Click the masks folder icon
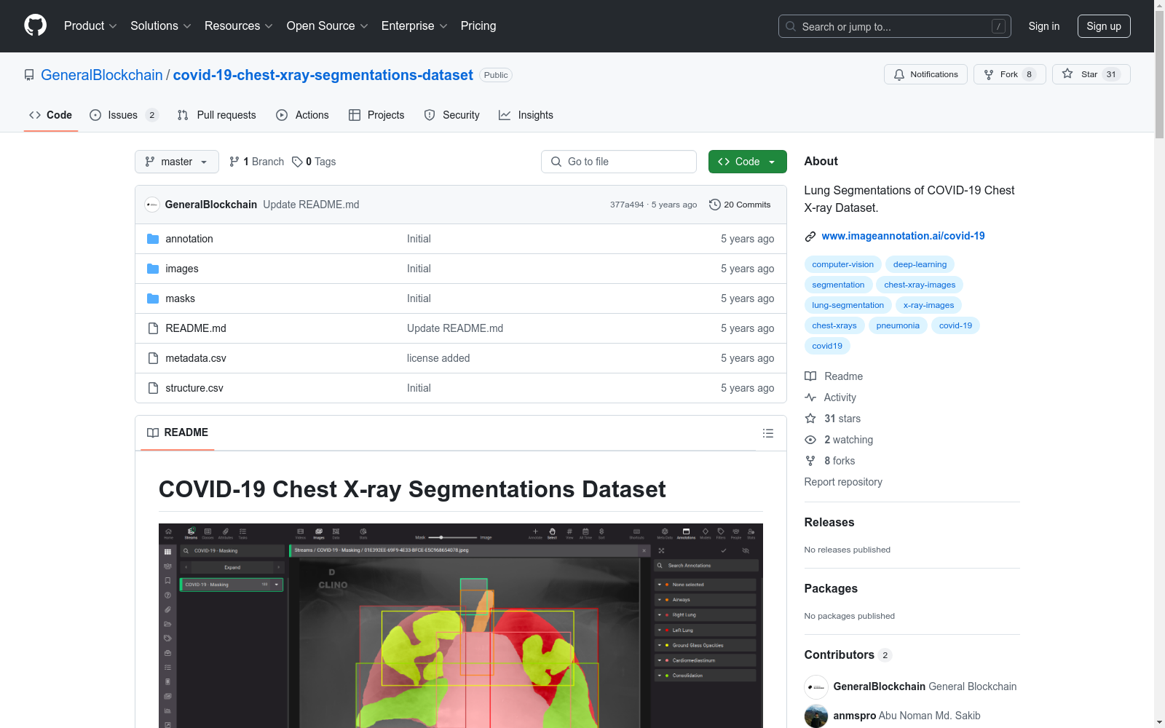Image resolution: width=1165 pixels, height=728 pixels. tap(153, 298)
